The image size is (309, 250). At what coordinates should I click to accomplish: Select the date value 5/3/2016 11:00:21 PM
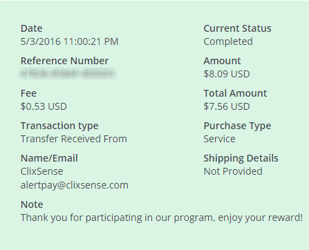click(69, 41)
